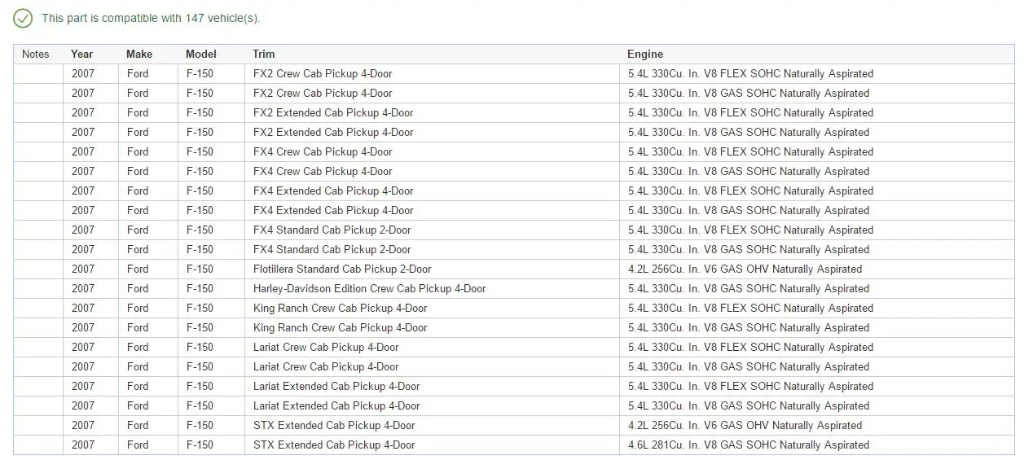Click 'FX2 Crew Cab Pickup 4-Door' in the FLEX engine row
The image size is (1024, 460).
pos(323,73)
